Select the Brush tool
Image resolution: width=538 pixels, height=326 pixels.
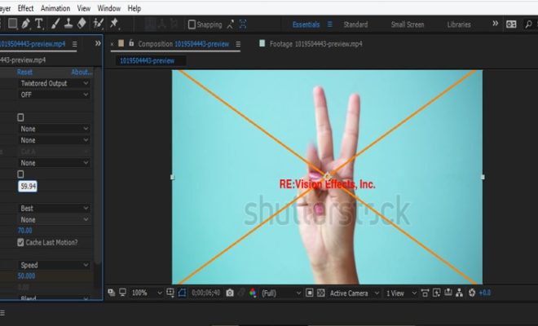(x=55, y=24)
